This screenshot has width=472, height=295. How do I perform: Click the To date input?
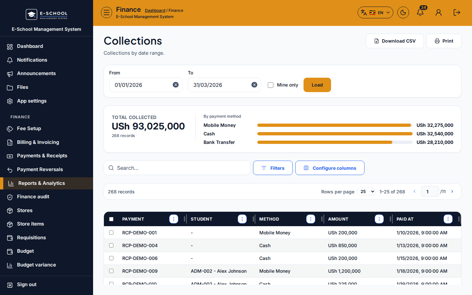point(224,85)
